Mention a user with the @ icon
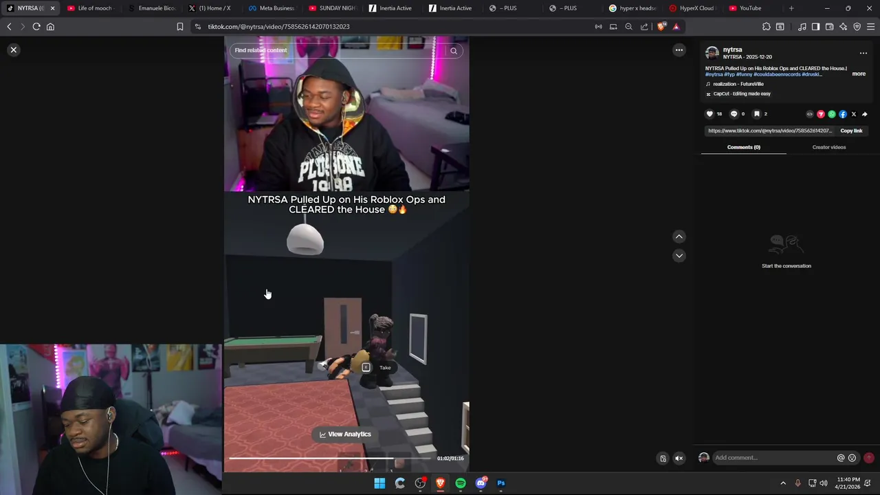Viewport: 880px width, 495px height. 840,458
